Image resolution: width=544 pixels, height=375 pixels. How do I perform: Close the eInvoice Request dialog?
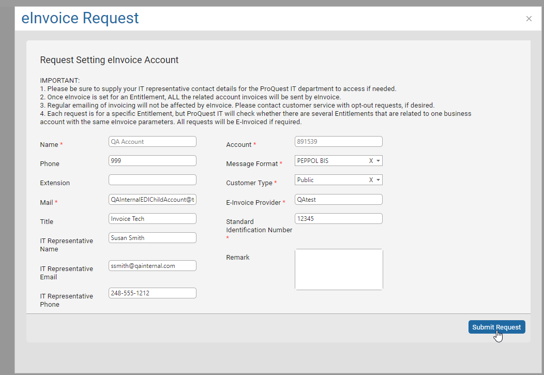(x=528, y=18)
